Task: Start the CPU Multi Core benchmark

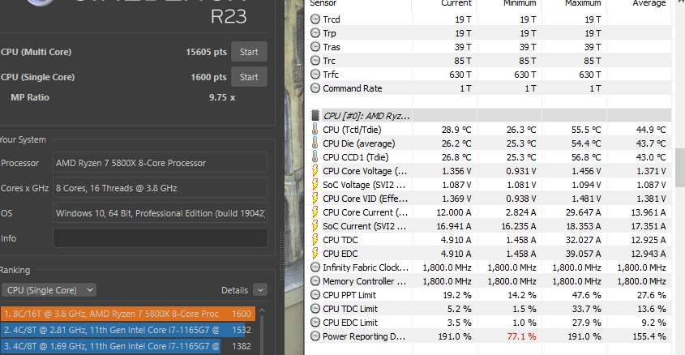Action: coord(249,52)
